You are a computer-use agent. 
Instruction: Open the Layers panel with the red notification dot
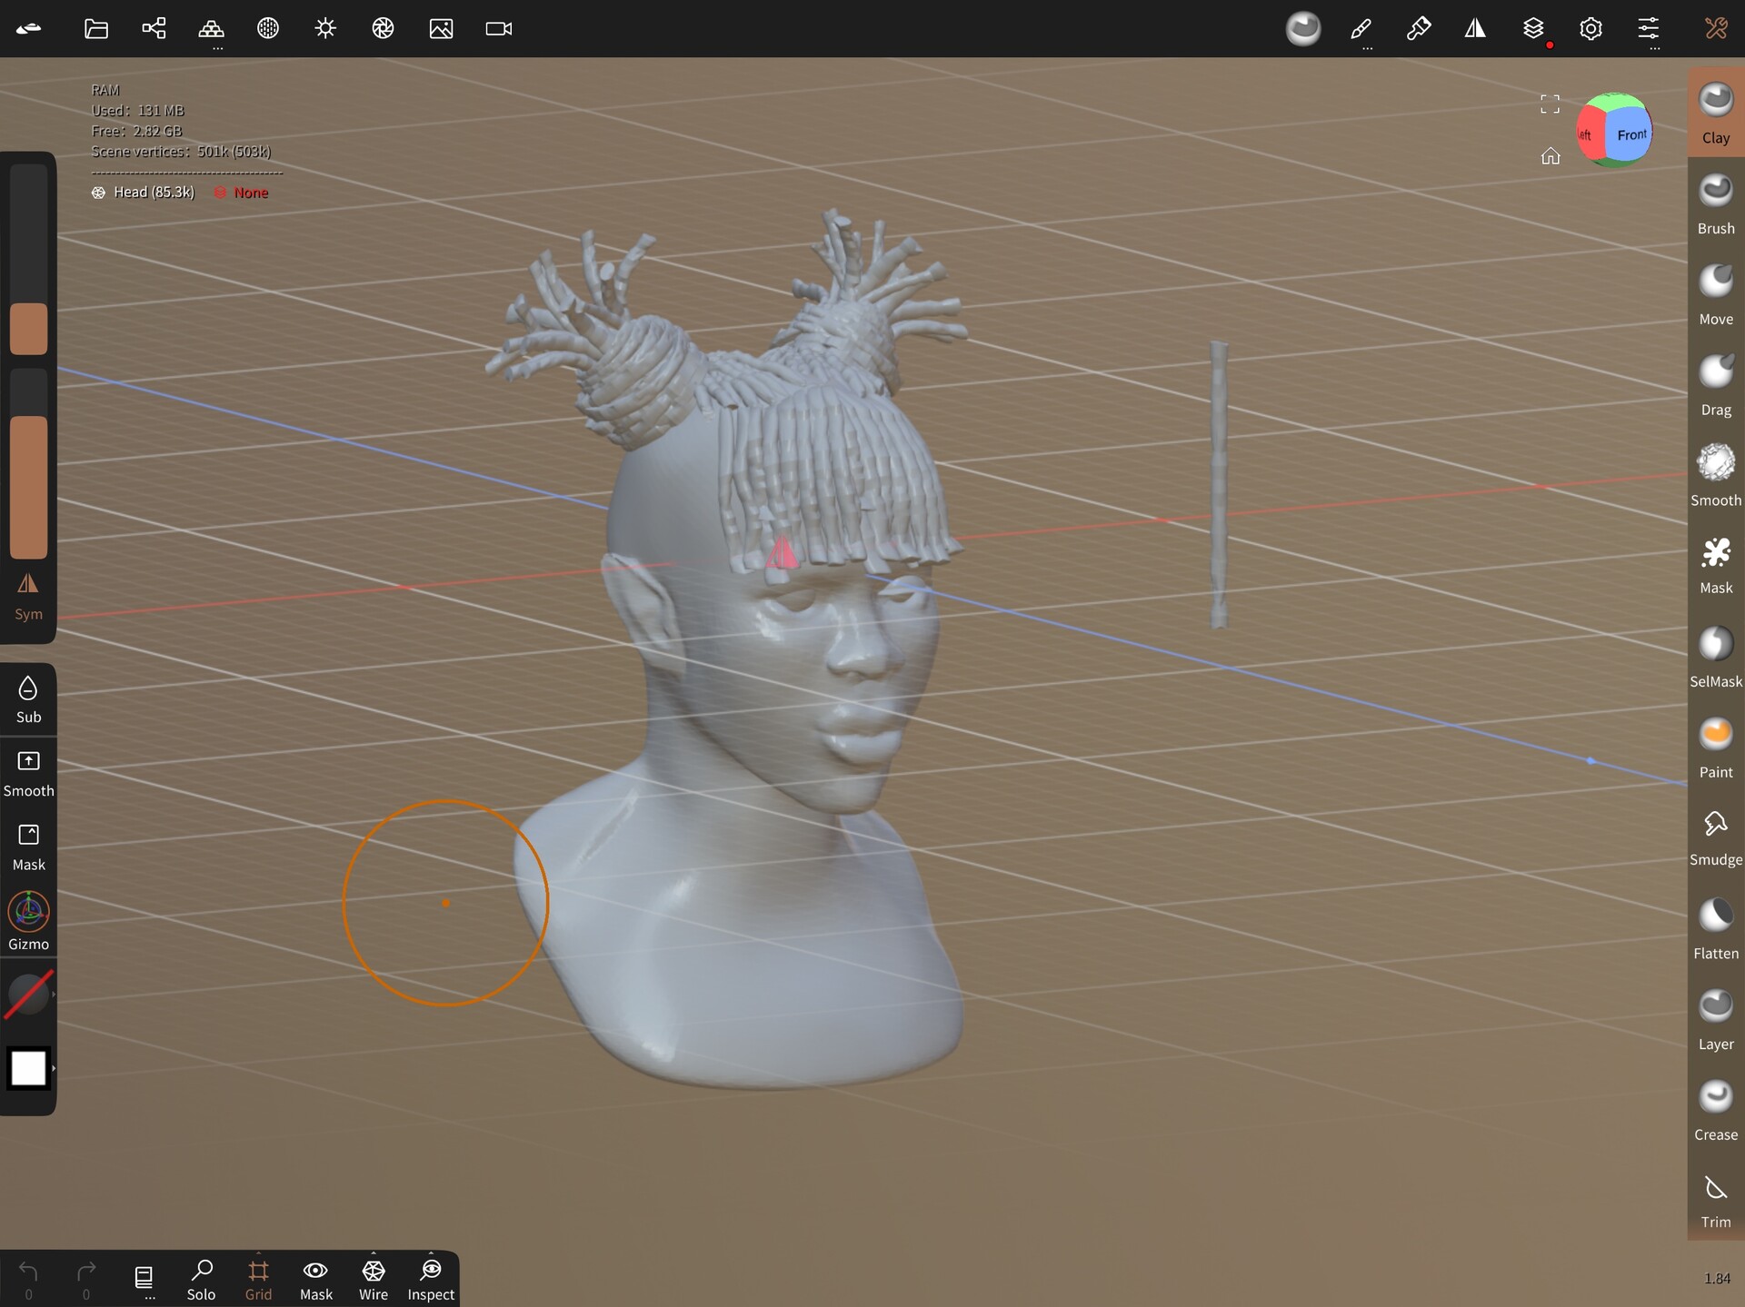click(1533, 28)
